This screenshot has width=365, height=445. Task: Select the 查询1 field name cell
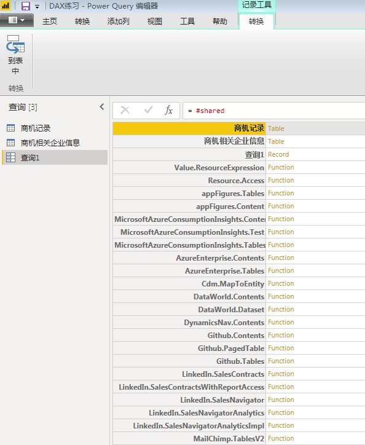(189, 154)
